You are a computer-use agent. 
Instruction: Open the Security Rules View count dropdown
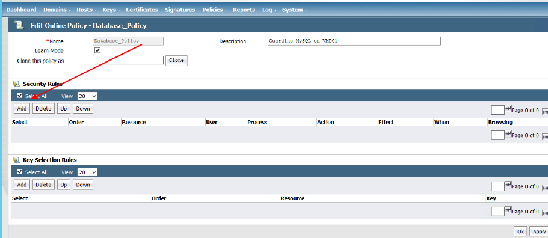coord(87,96)
